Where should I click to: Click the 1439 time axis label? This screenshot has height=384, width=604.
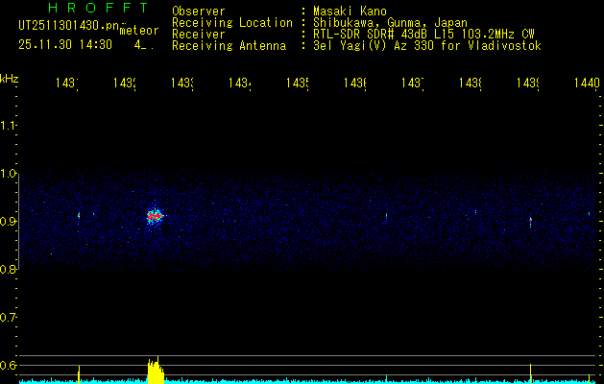pyautogui.click(x=528, y=83)
